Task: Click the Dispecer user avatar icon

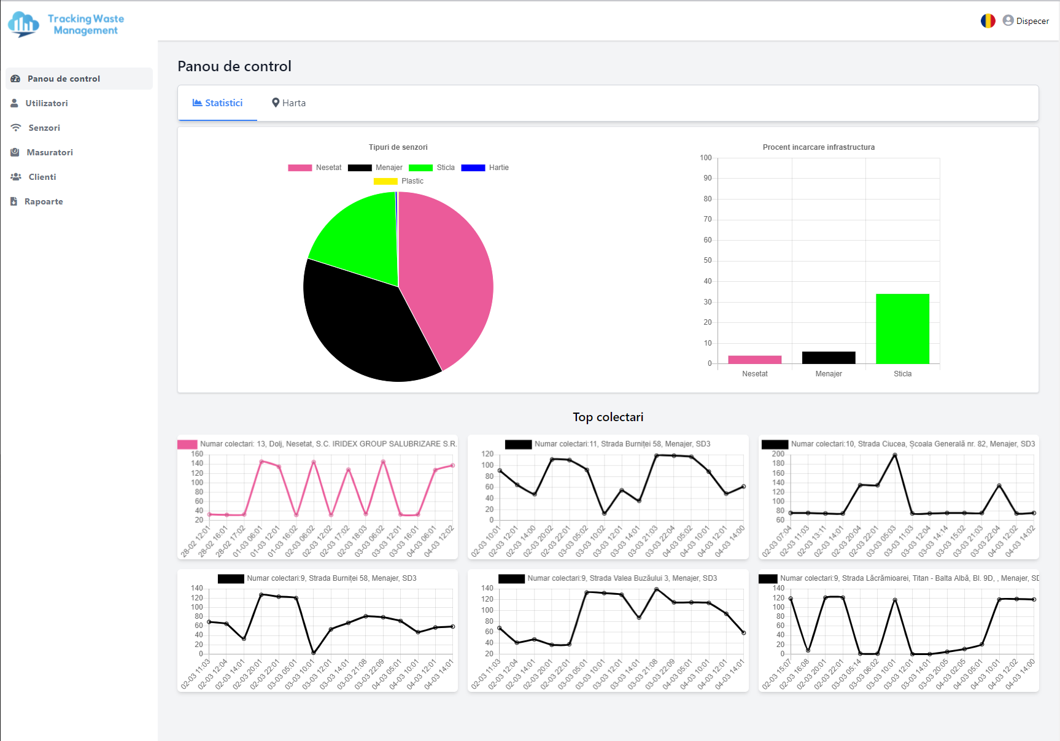Action: point(1008,20)
